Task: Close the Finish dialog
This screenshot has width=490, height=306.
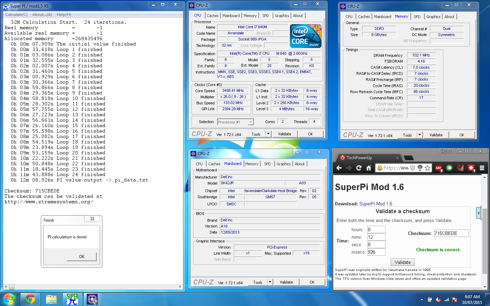Action: tap(92, 219)
